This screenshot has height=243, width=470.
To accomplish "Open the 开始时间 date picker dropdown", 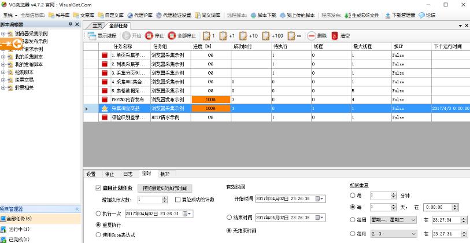I will [x=321, y=199].
